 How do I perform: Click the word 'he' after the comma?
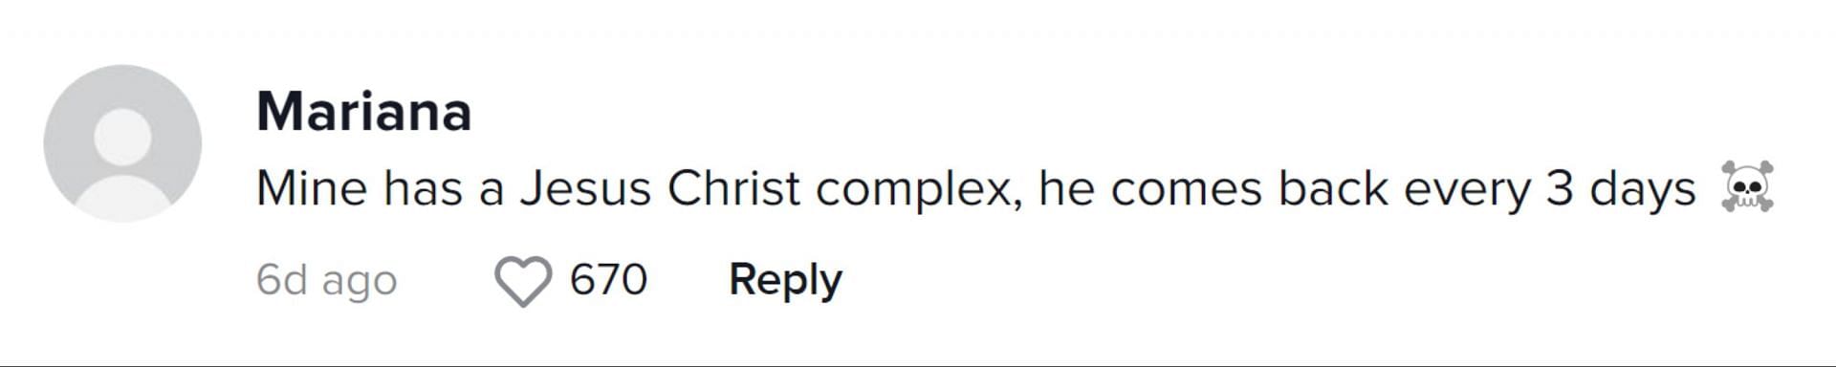coord(1065,188)
